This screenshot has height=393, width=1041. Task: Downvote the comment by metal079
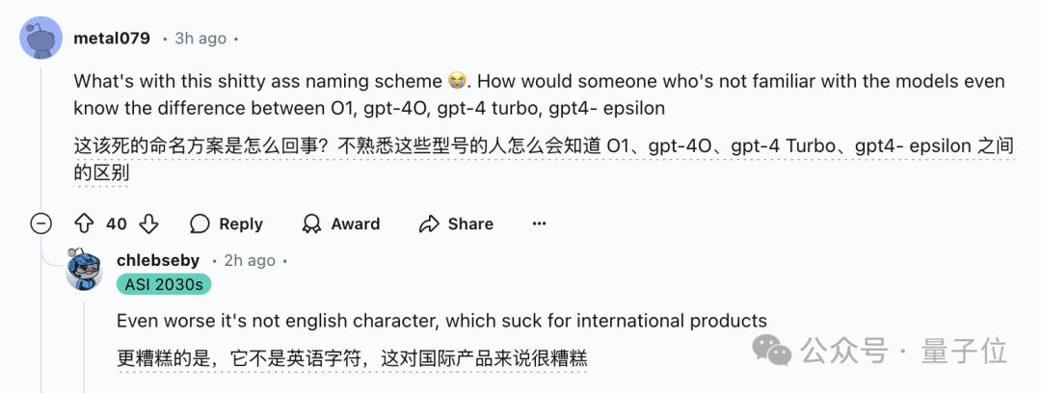tap(148, 223)
